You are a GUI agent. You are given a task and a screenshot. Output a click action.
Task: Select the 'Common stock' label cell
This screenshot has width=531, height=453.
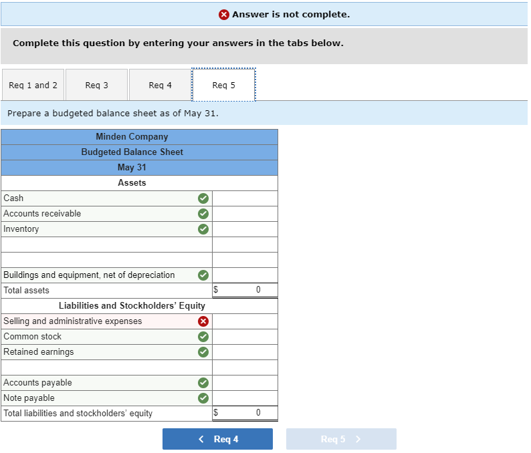[x=107, y=337]
